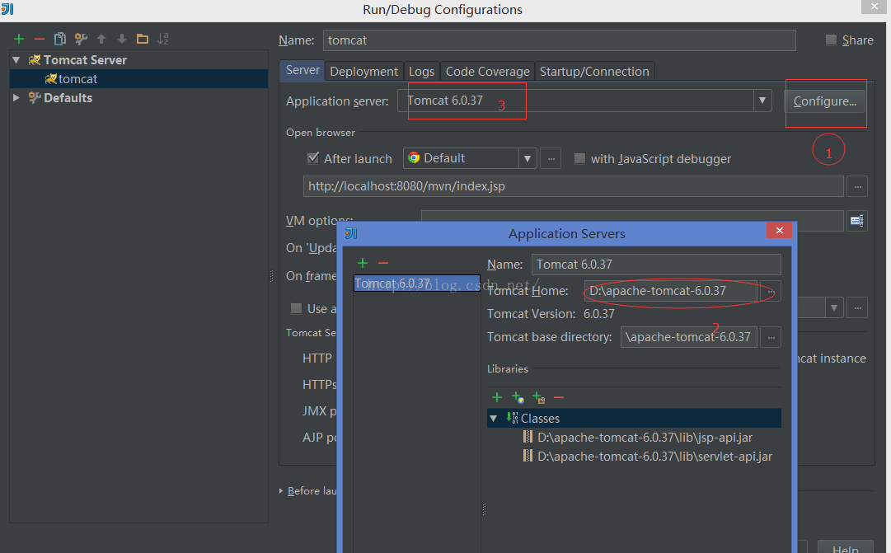Collapse Classes node in Libraries
This screenshot has height=553, width=891.
(493, 419)
